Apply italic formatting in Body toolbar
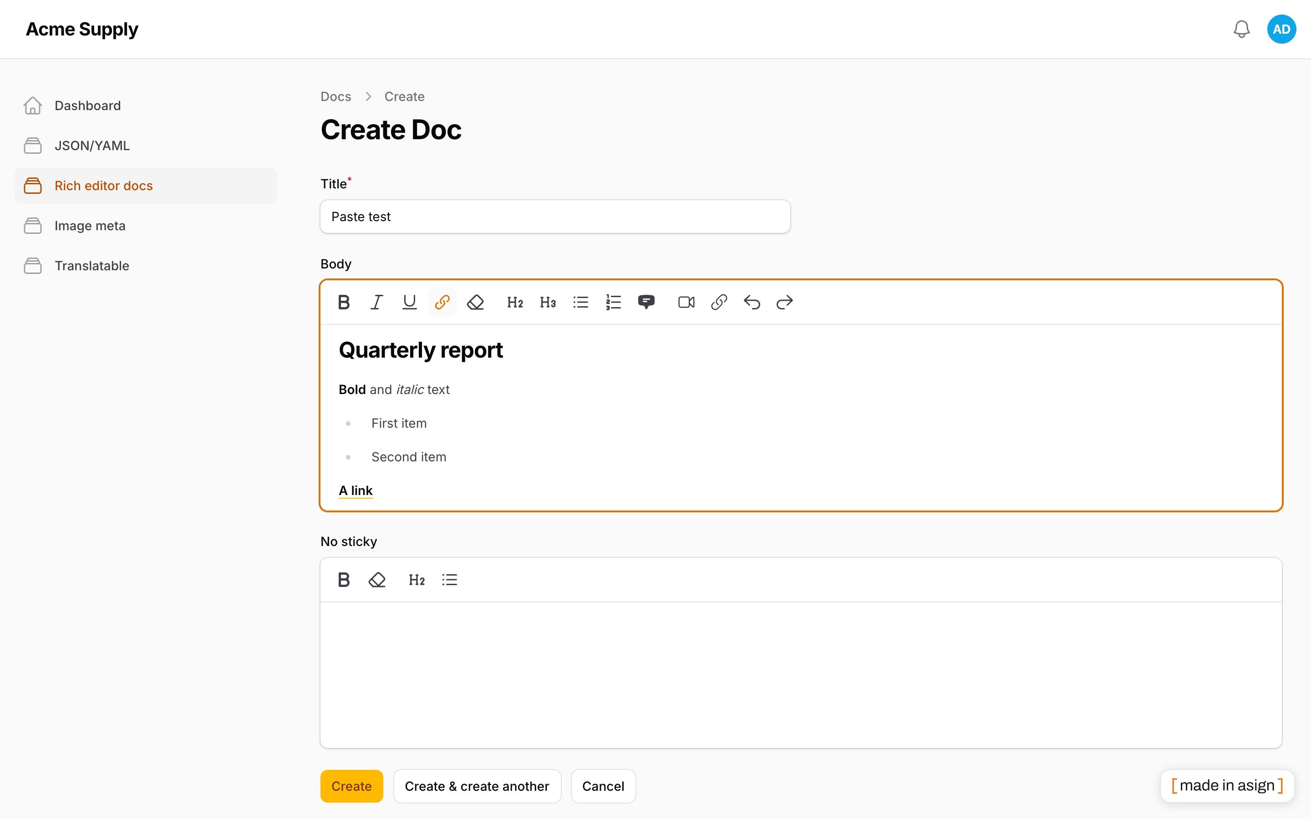Screen dimensions: 1311x819 376,302
